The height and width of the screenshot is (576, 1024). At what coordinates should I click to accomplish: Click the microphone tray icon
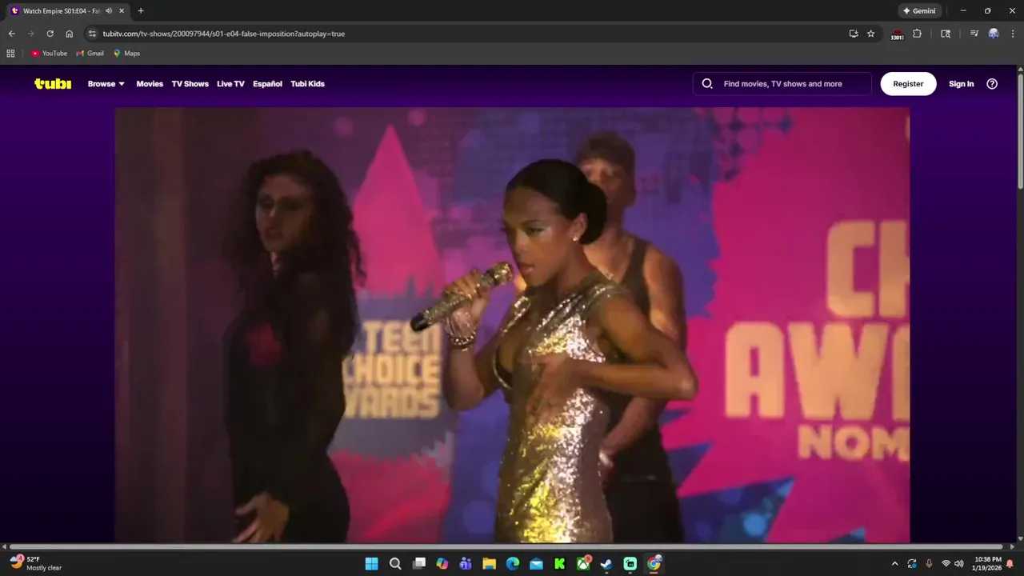coord(929,564)
